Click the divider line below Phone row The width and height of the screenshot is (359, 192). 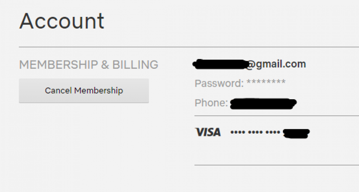(x=276, y=116)
